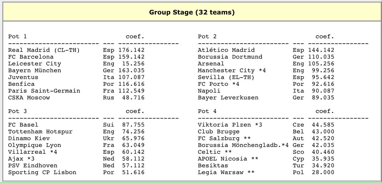Select Sevilla (EL-TH) in Pot 2
This screenshot has width=382, height=183.
[x=226, y=77]
